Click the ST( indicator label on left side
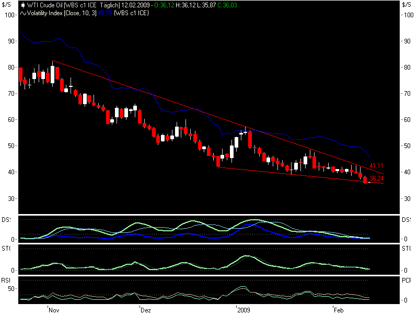This screenshot has height=314, width=418. coord(6,249)
